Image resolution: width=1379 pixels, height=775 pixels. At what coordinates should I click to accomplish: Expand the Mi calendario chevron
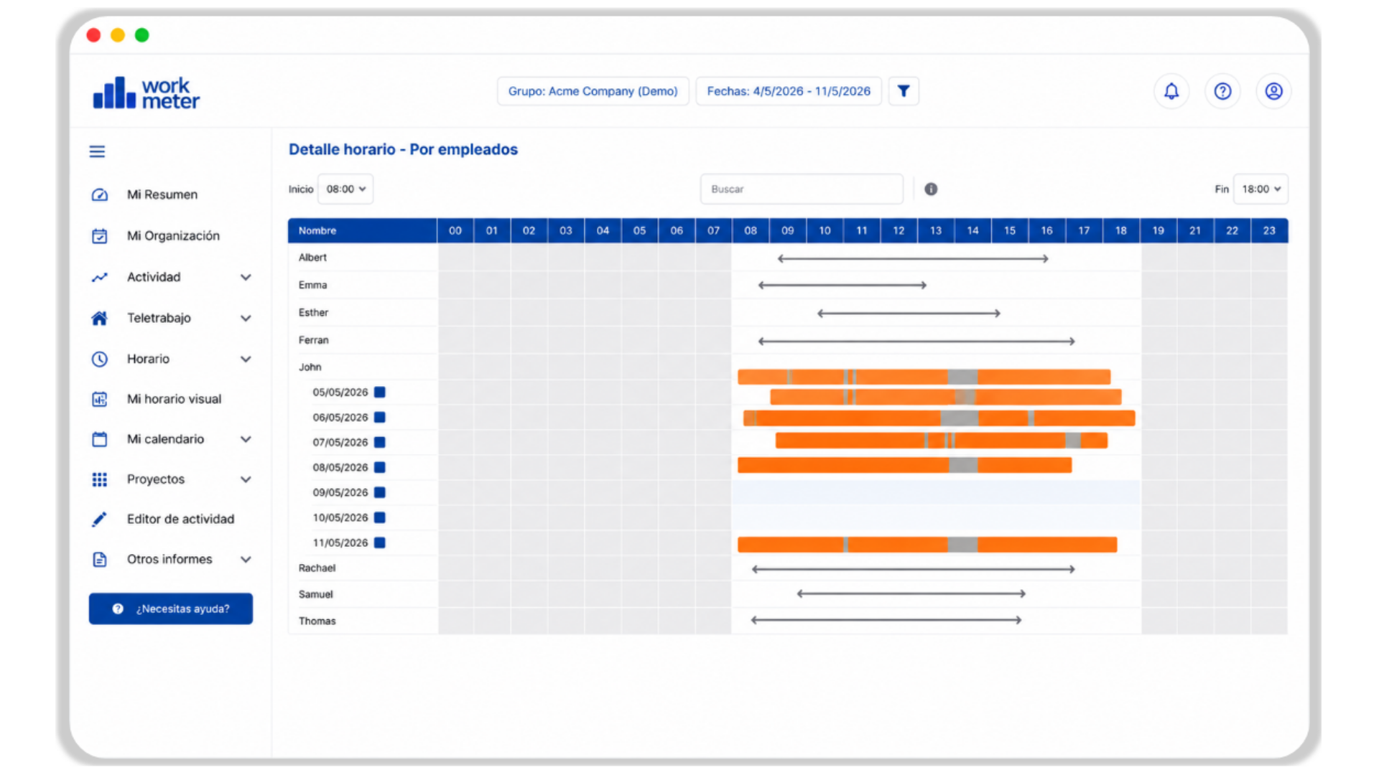coord(246,439)
